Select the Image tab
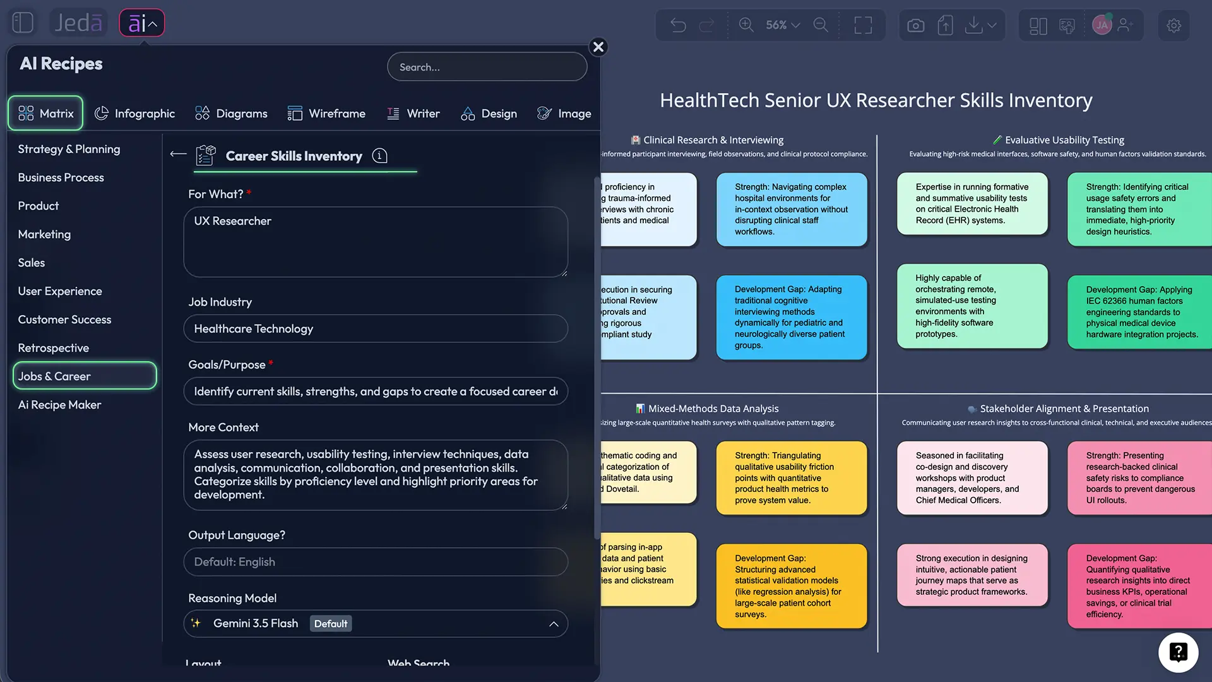The width and height of the screenshot is (1212, 682). click(x=564, y=114)
